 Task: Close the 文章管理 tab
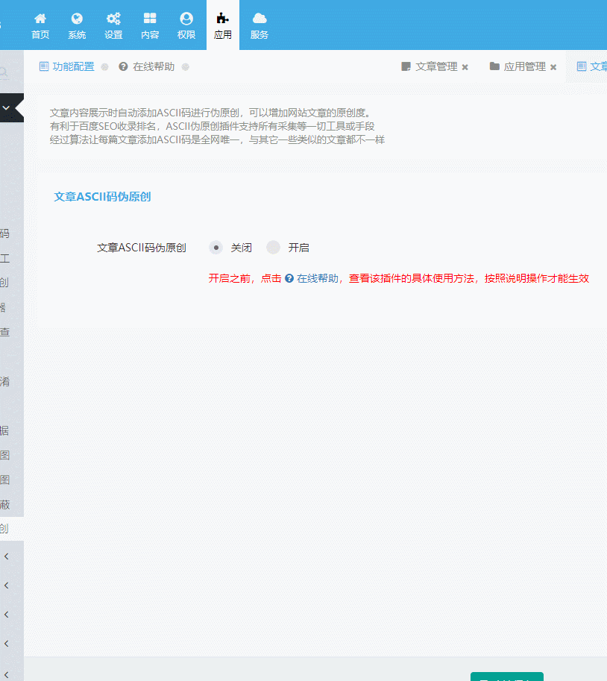coord(465,67)
